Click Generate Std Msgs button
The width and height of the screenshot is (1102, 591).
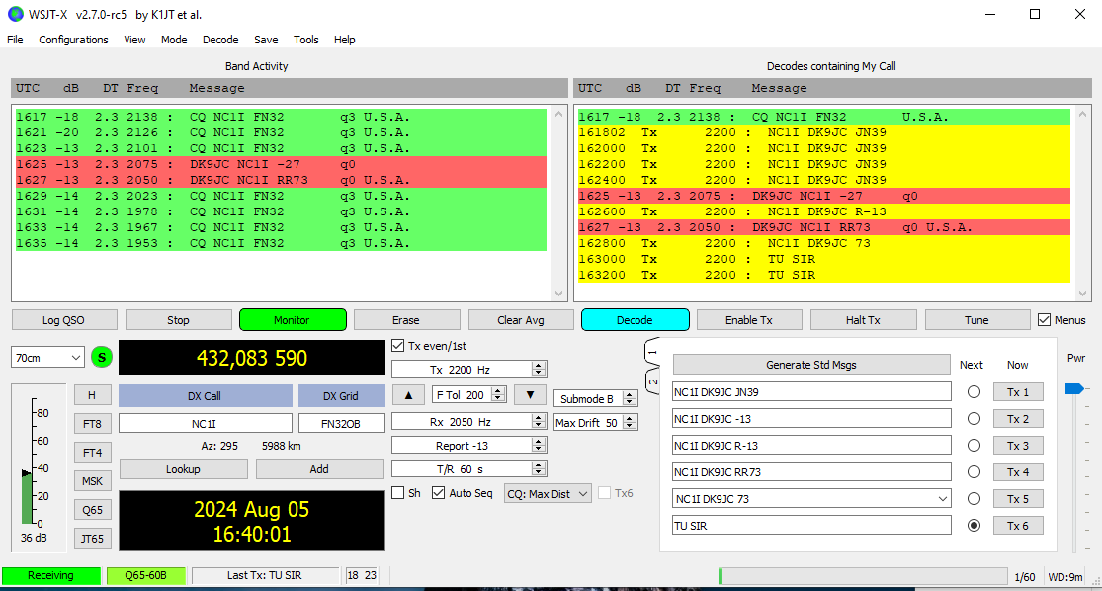(811, 365)
